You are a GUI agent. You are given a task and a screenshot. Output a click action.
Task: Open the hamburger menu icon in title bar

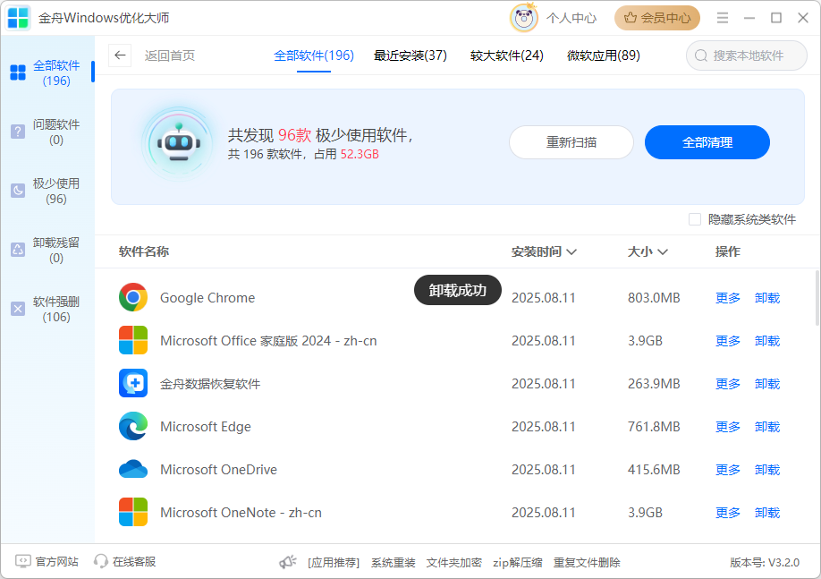[723, 18]
